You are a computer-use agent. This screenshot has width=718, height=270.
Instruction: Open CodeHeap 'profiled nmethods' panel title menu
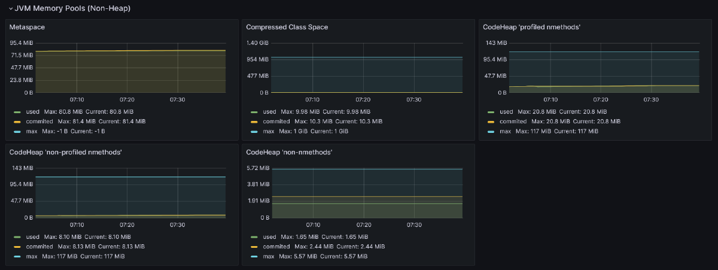(x=531, y=28)
